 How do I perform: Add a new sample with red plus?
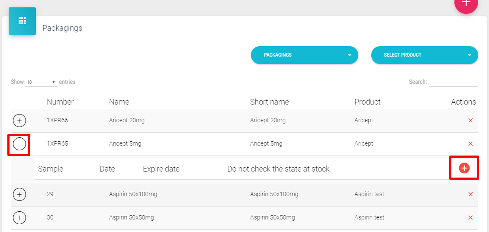click(464, 168)
